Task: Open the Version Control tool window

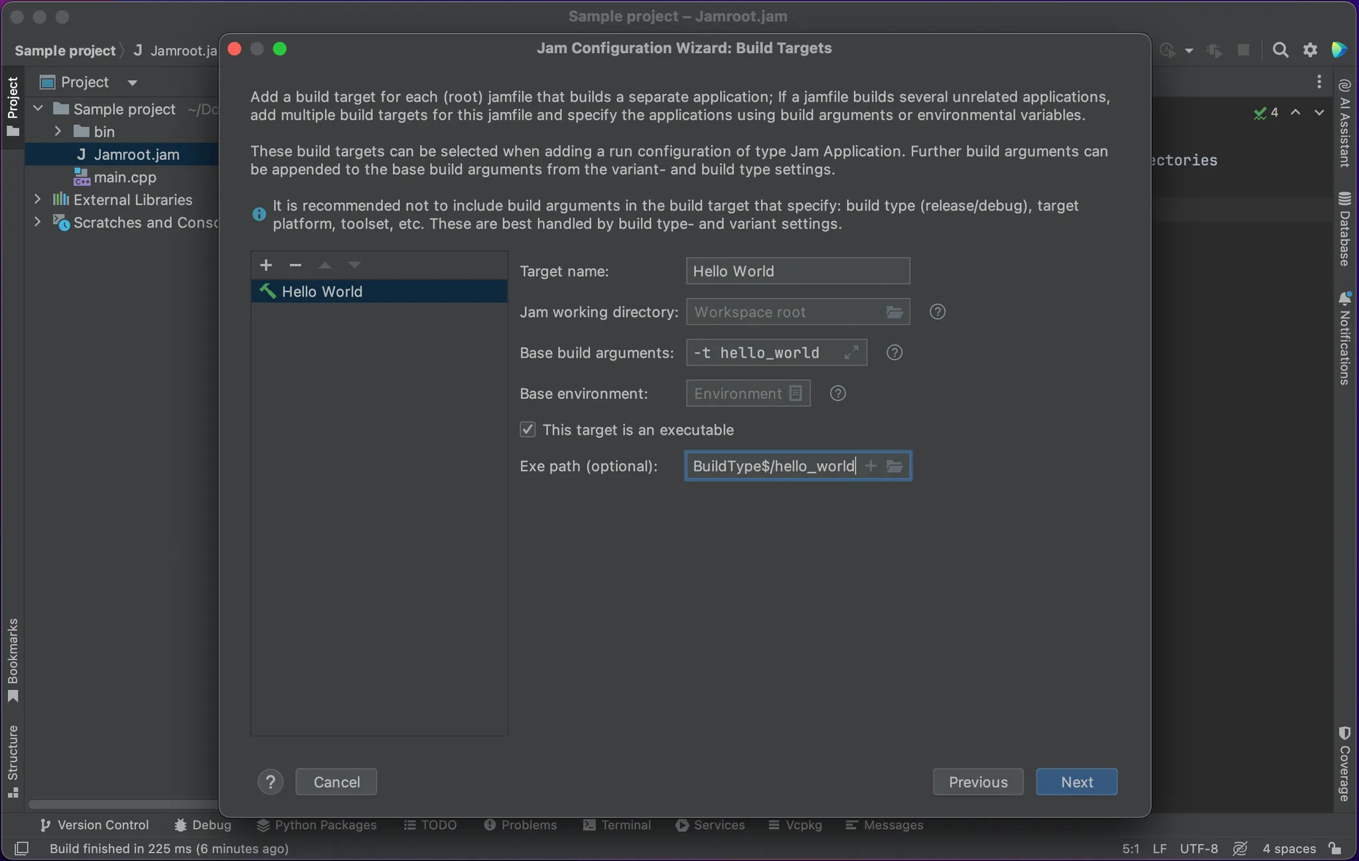Action: (94, 824)
